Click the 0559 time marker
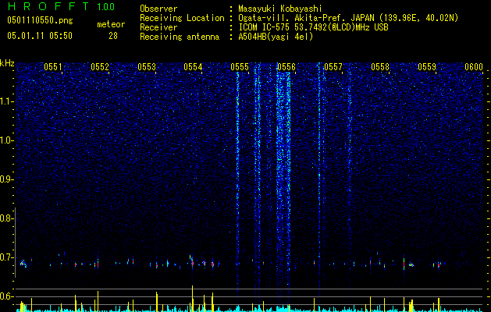This screenshot has height=312, width=491. (x=427, y=67)
